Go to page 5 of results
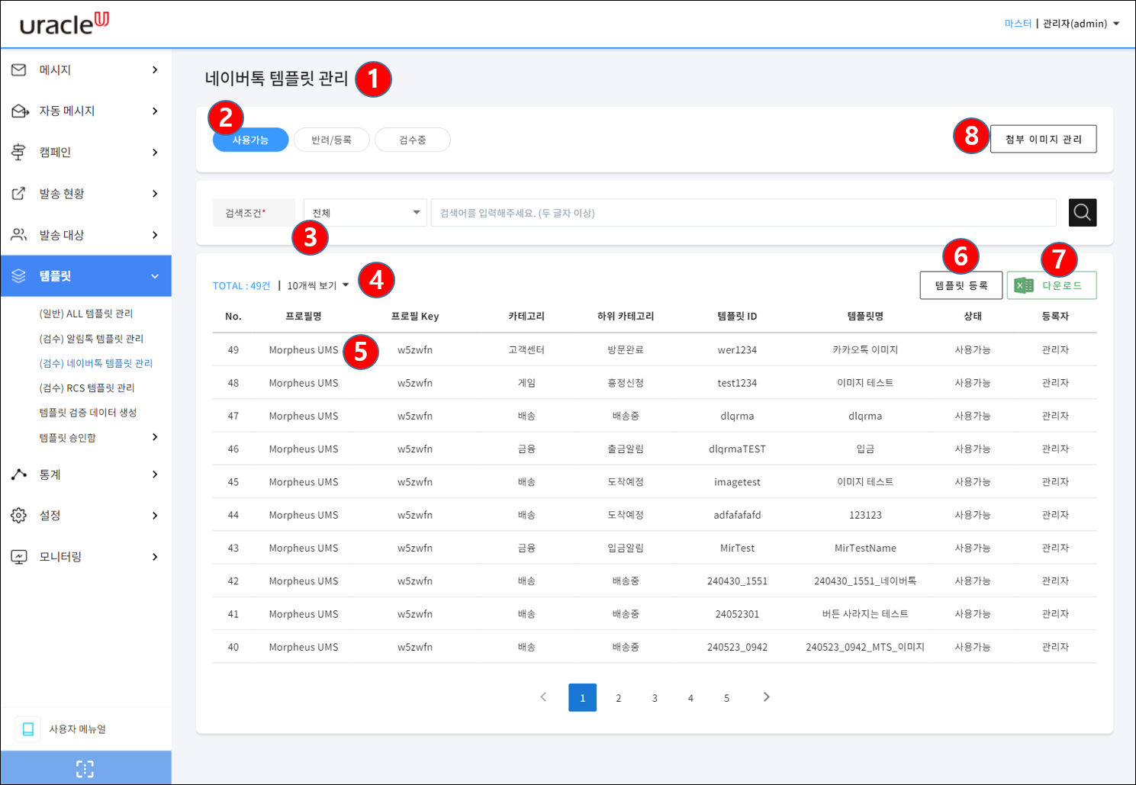Viewport: 1136px width, 785px height. (x=726, y=698)
